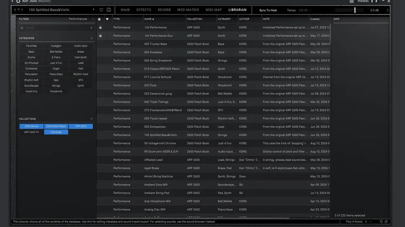
Task: Toggle the ARP 2600 collection filter
Action: click(x=81, y=126)
